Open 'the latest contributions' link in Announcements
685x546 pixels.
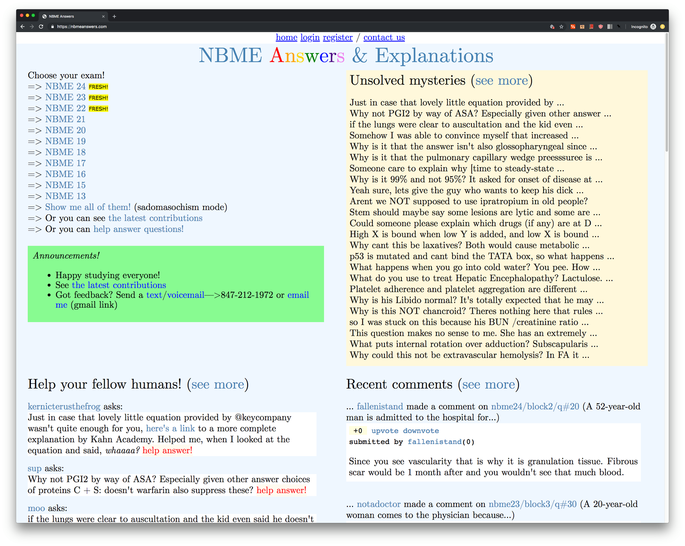coord(119,285)
